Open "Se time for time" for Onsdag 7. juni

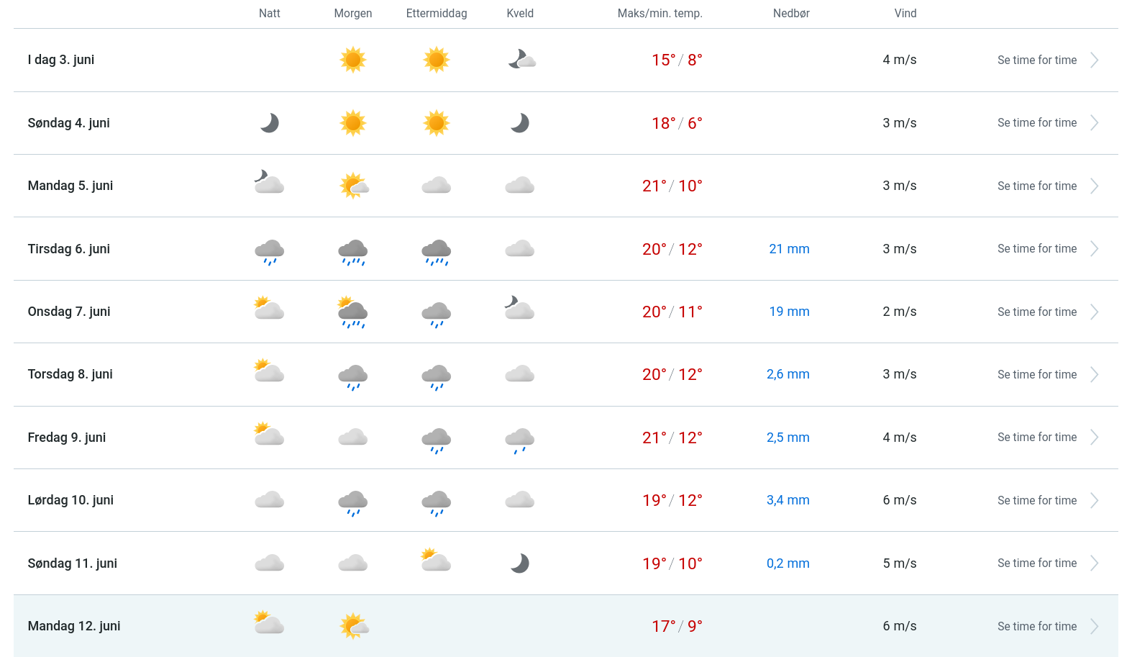coord(1036,312)
